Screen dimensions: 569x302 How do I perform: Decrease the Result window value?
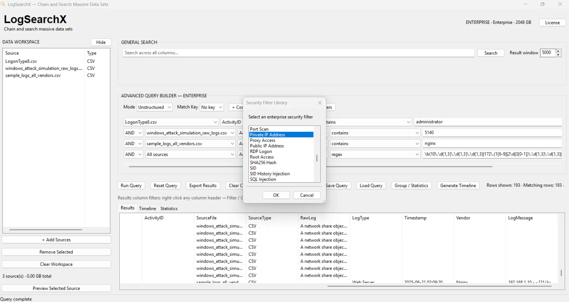click(558, 55)
